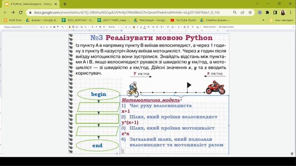Open the line spacing options

[x=167, y=27]
